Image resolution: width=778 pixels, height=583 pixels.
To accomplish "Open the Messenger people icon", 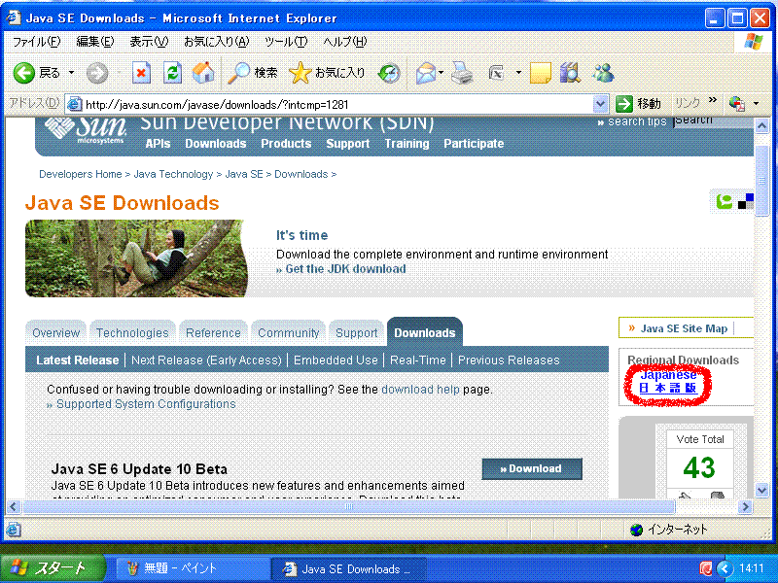I will [x=603, y=74].
